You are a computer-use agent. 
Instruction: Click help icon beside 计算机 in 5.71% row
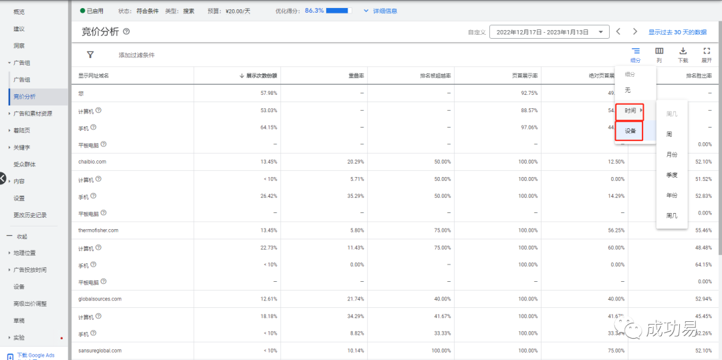click(x=98, y=179)
